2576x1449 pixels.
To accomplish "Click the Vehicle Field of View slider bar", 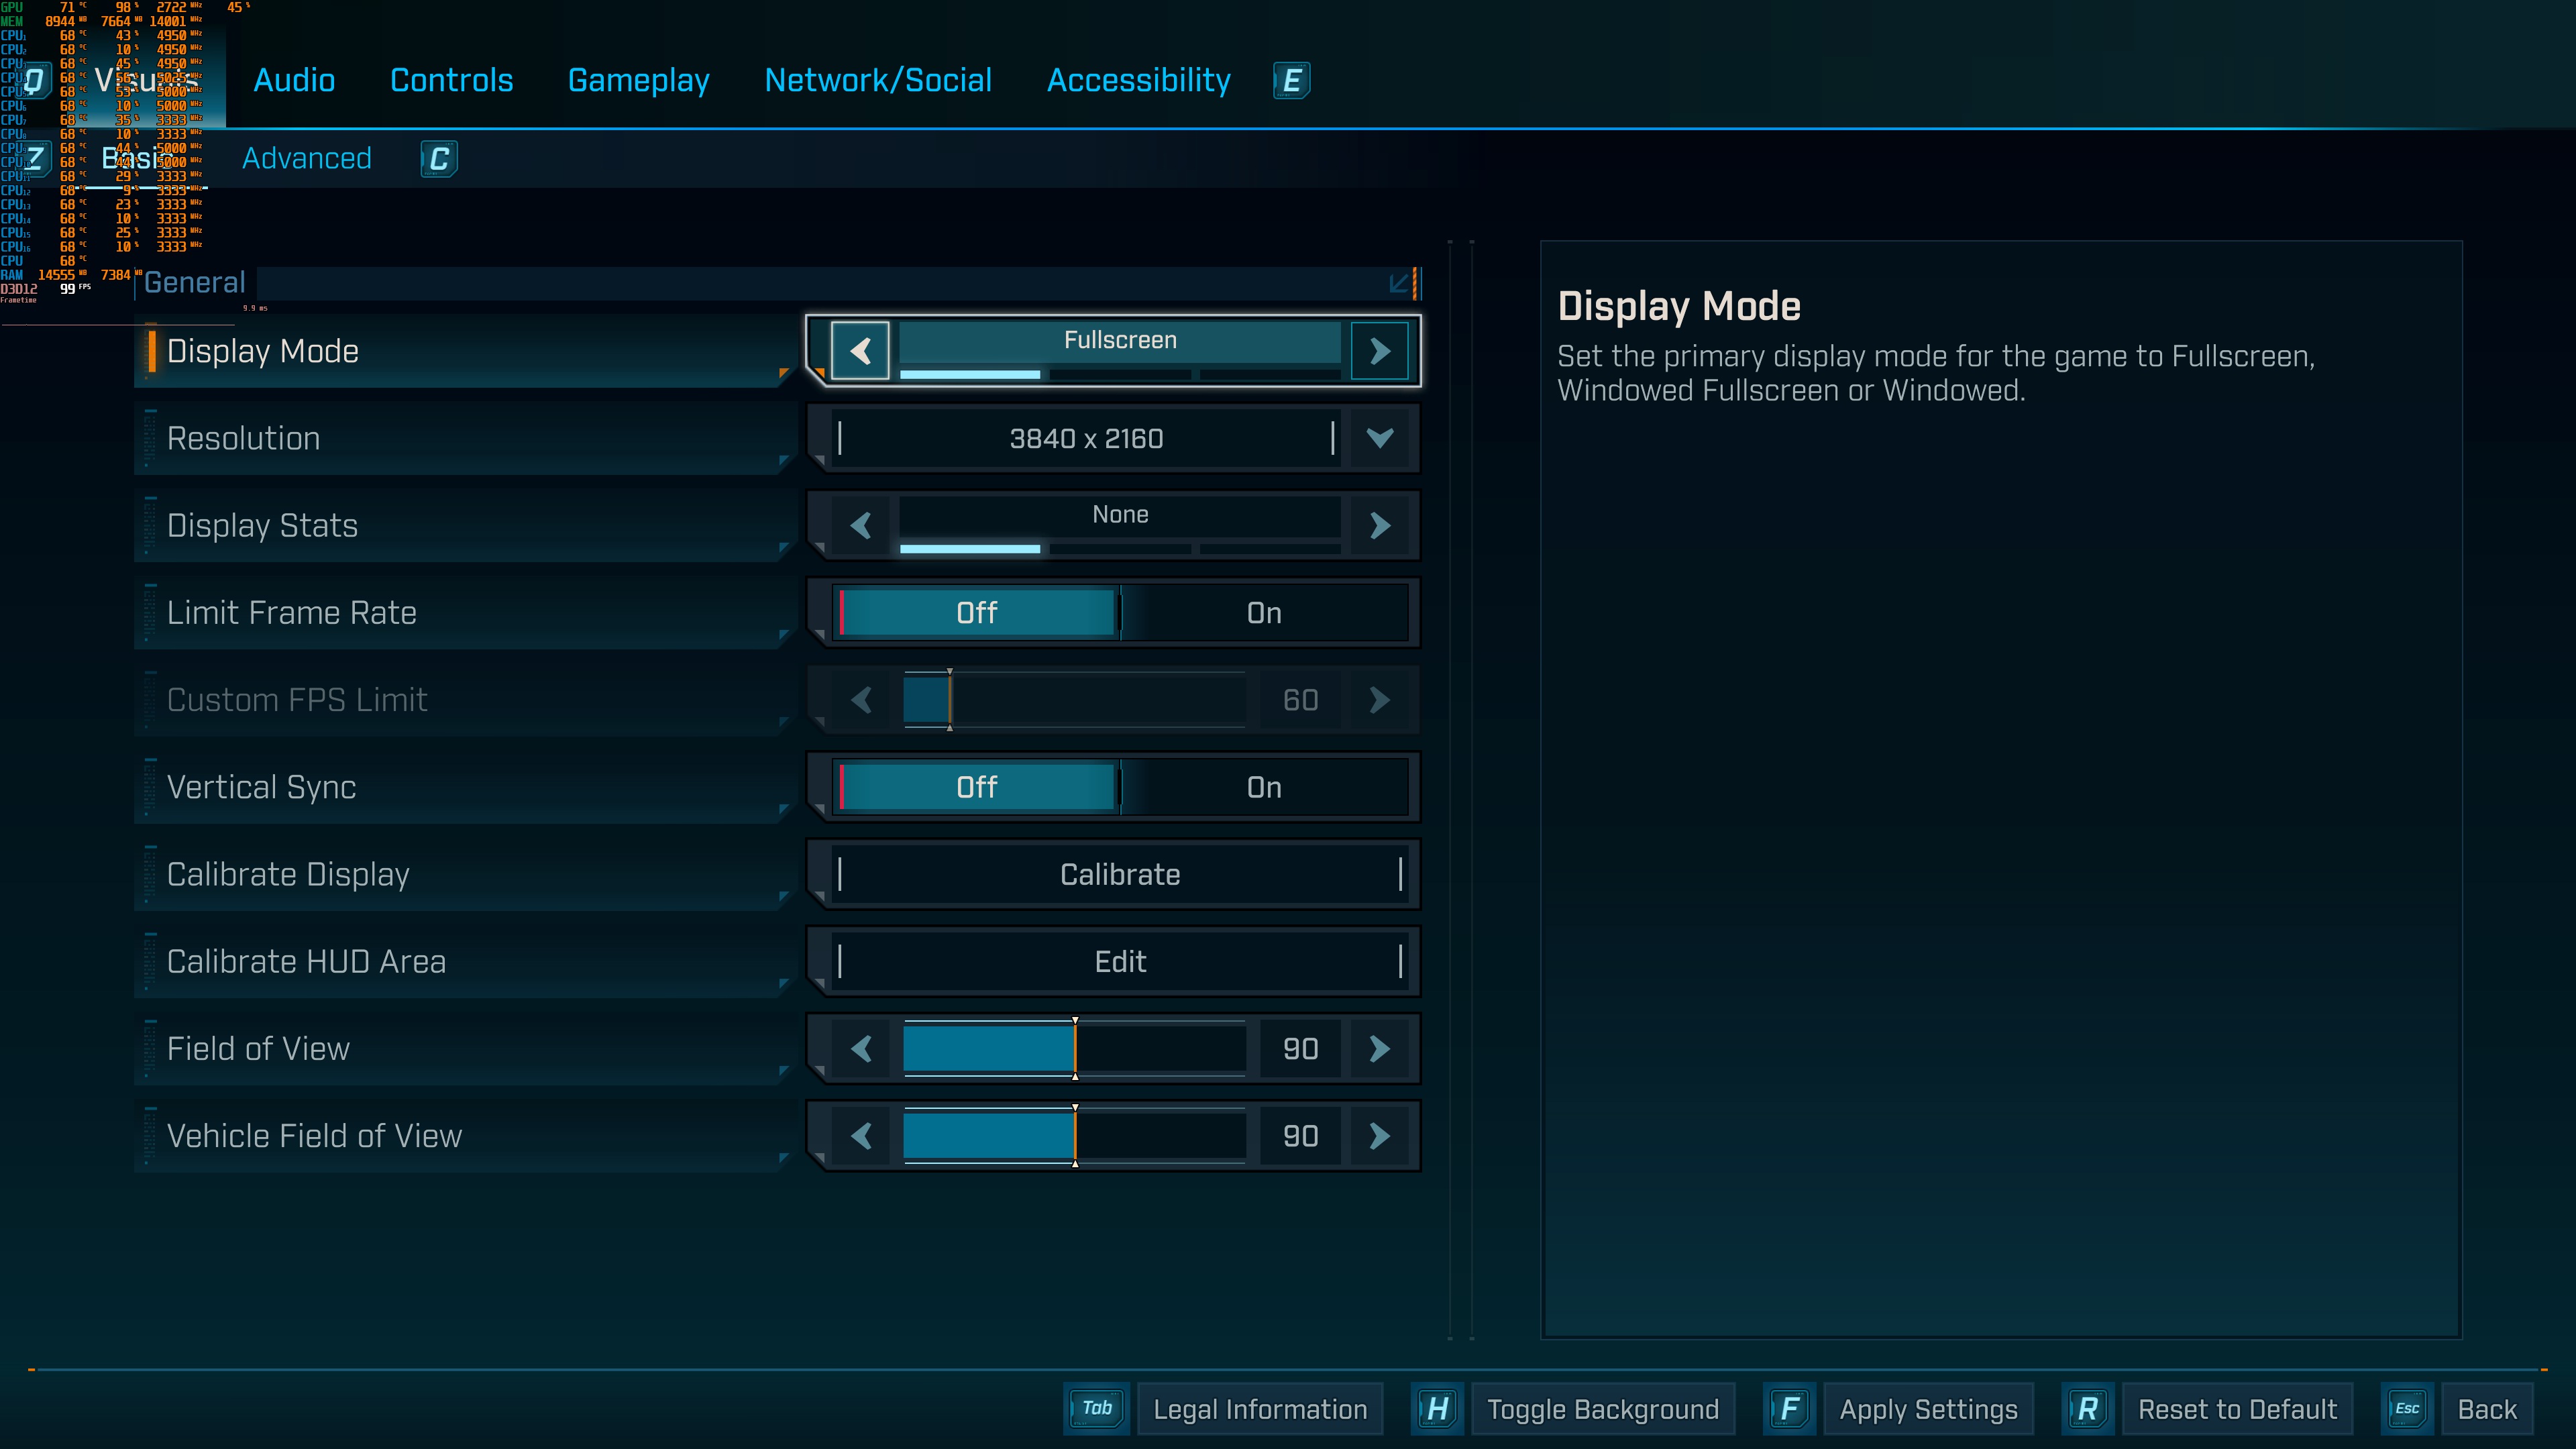I will coord(1074,1135).
